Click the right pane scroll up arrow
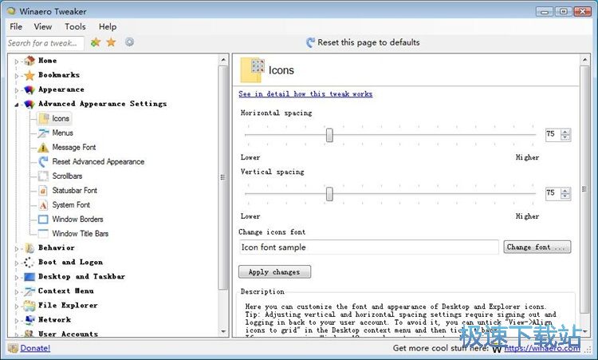The image size is (598, 360). click(x=584, y=60)
